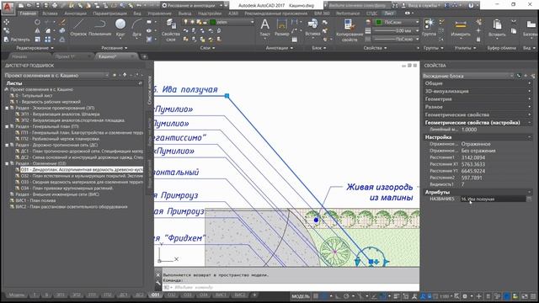The image size is (539, 303).
Task: Expand the Редактирование panel
Action: coord(35,48)
